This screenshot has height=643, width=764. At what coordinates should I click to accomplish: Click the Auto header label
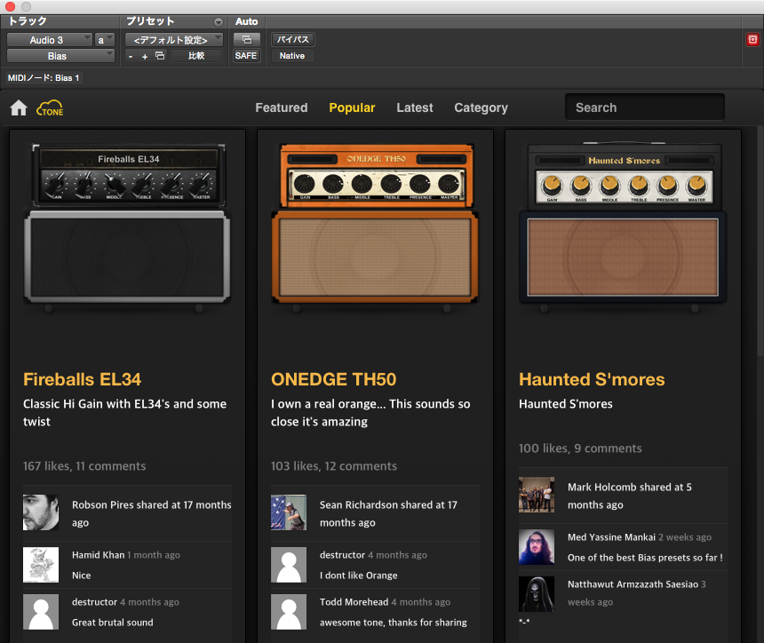click(x=247, y=21)
